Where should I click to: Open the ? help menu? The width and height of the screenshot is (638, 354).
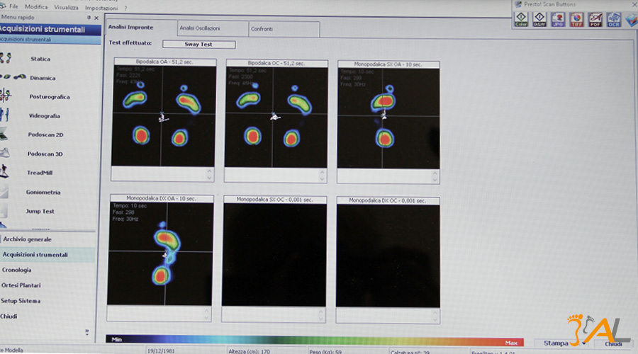coord(125,8)
